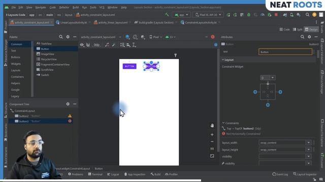This screenshot has height=182, width=325.
Task: Click the pan hand tool on canvas
Action: coord(212,125)
